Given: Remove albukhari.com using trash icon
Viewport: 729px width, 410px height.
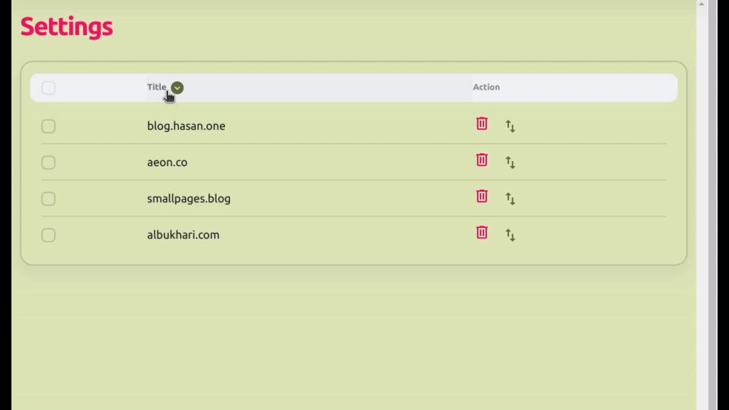Looking at the screenshot, I should click(x=481, y=233).
